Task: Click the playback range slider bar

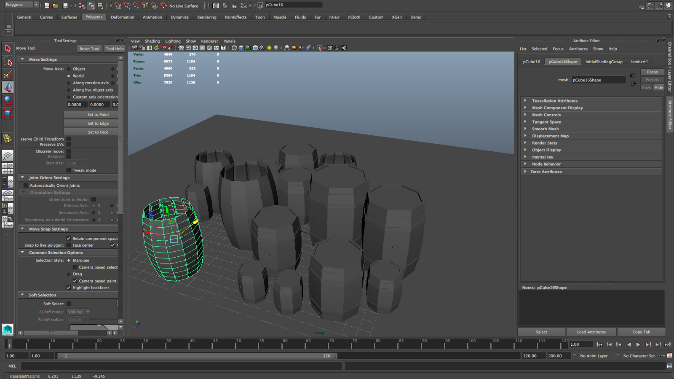Action: click(x=197, y=356)
